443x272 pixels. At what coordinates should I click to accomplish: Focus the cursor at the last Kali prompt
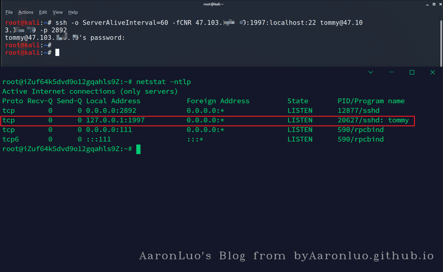tap(57, 53)
